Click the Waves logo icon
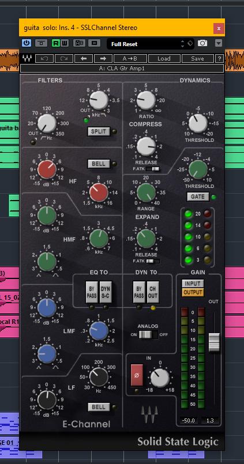 pyautogui.click(x=27, y=58)
